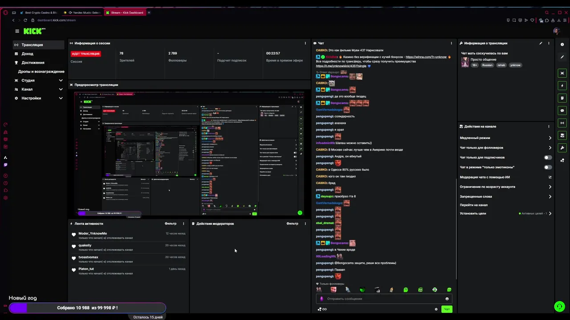The width and height of the screenshot is (570, 320).
Task: Toggle broadcast signal widget in right sidebar
Action: 562,123
